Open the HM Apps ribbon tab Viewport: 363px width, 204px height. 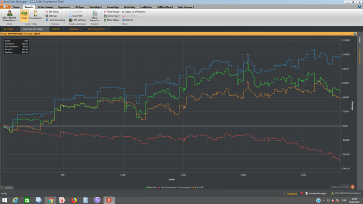point(79,7)
